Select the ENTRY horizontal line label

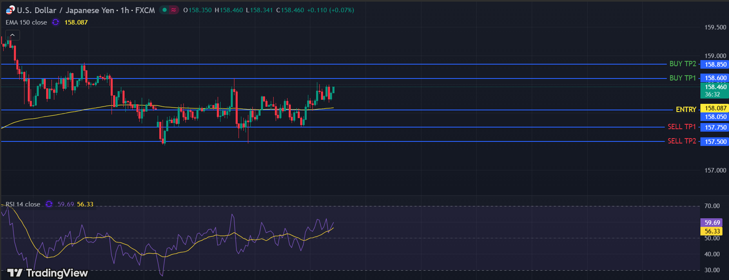click(686, 110)
